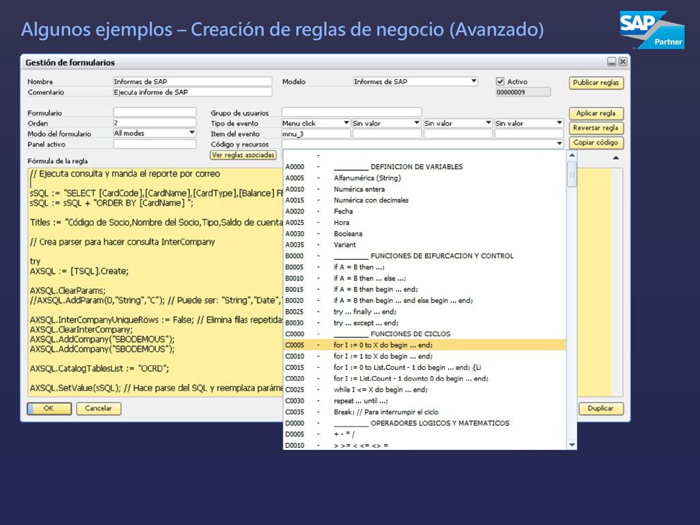700x525 pixels.
Task: Select C0030 repeat until entry
Action: pyautogui.click(x=425, y=401)
